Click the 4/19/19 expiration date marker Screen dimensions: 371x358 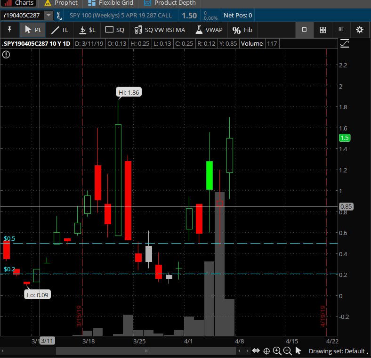pos(323,316)
